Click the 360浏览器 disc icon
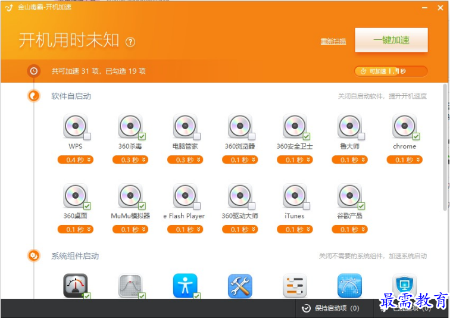This screenshot has height=319, width=453. pos(240,126)
